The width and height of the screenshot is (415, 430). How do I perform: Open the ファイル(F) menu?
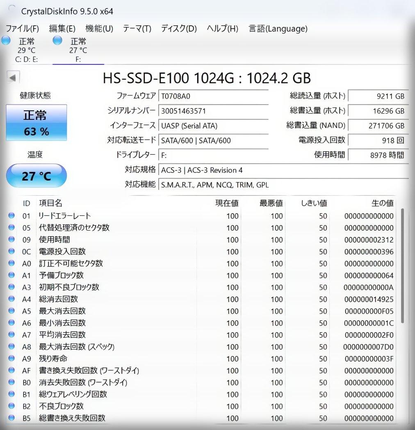23,29
